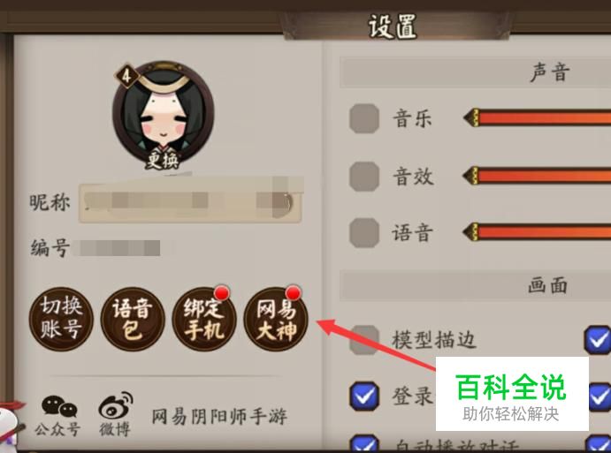Open the 微博 Weibo icon
The image size is (611, 453).
[115, 415]
